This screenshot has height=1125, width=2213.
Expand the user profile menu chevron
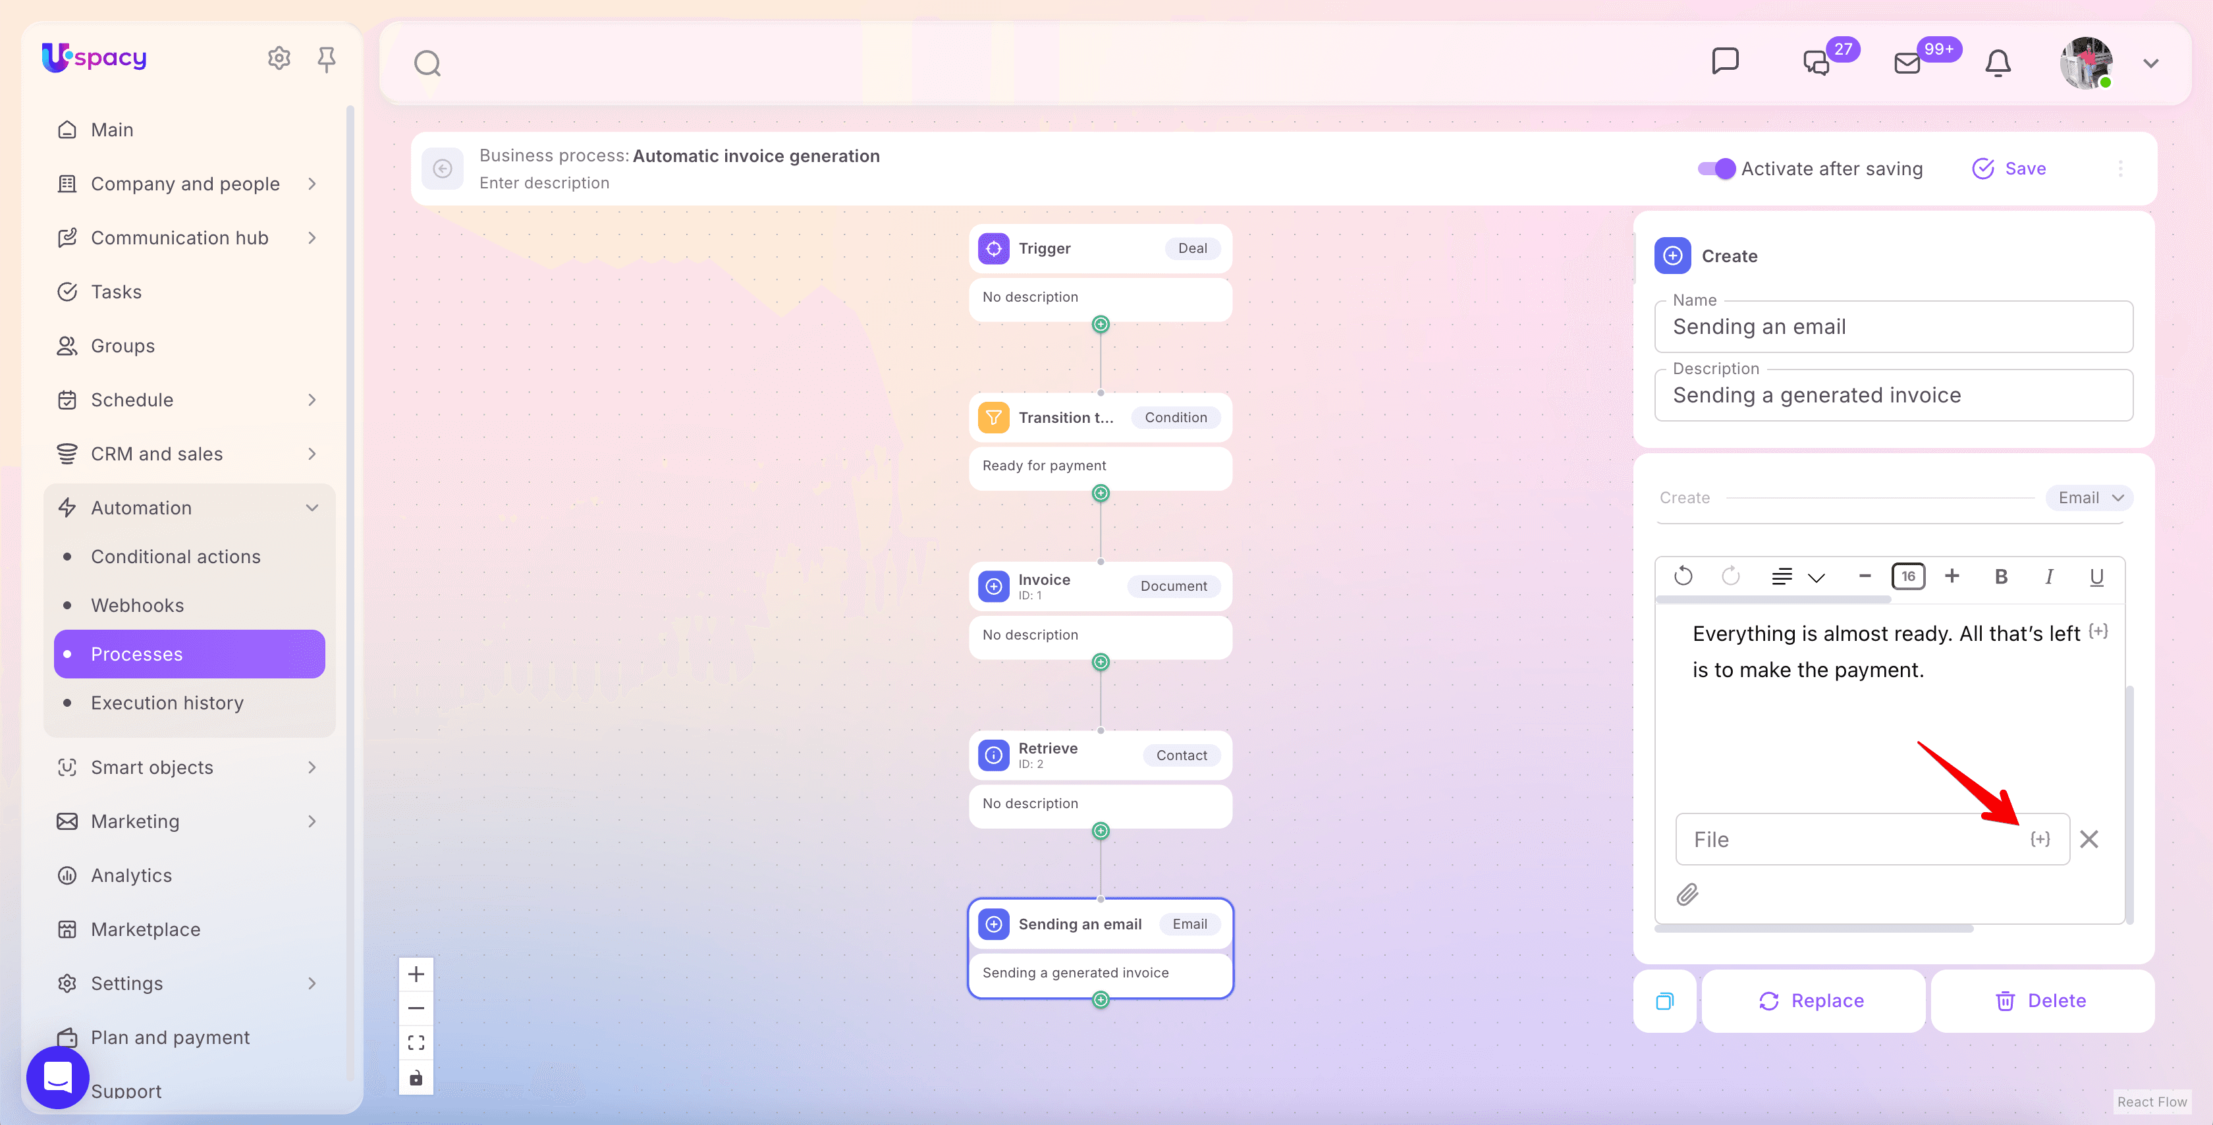click(x=2150, y=64)
